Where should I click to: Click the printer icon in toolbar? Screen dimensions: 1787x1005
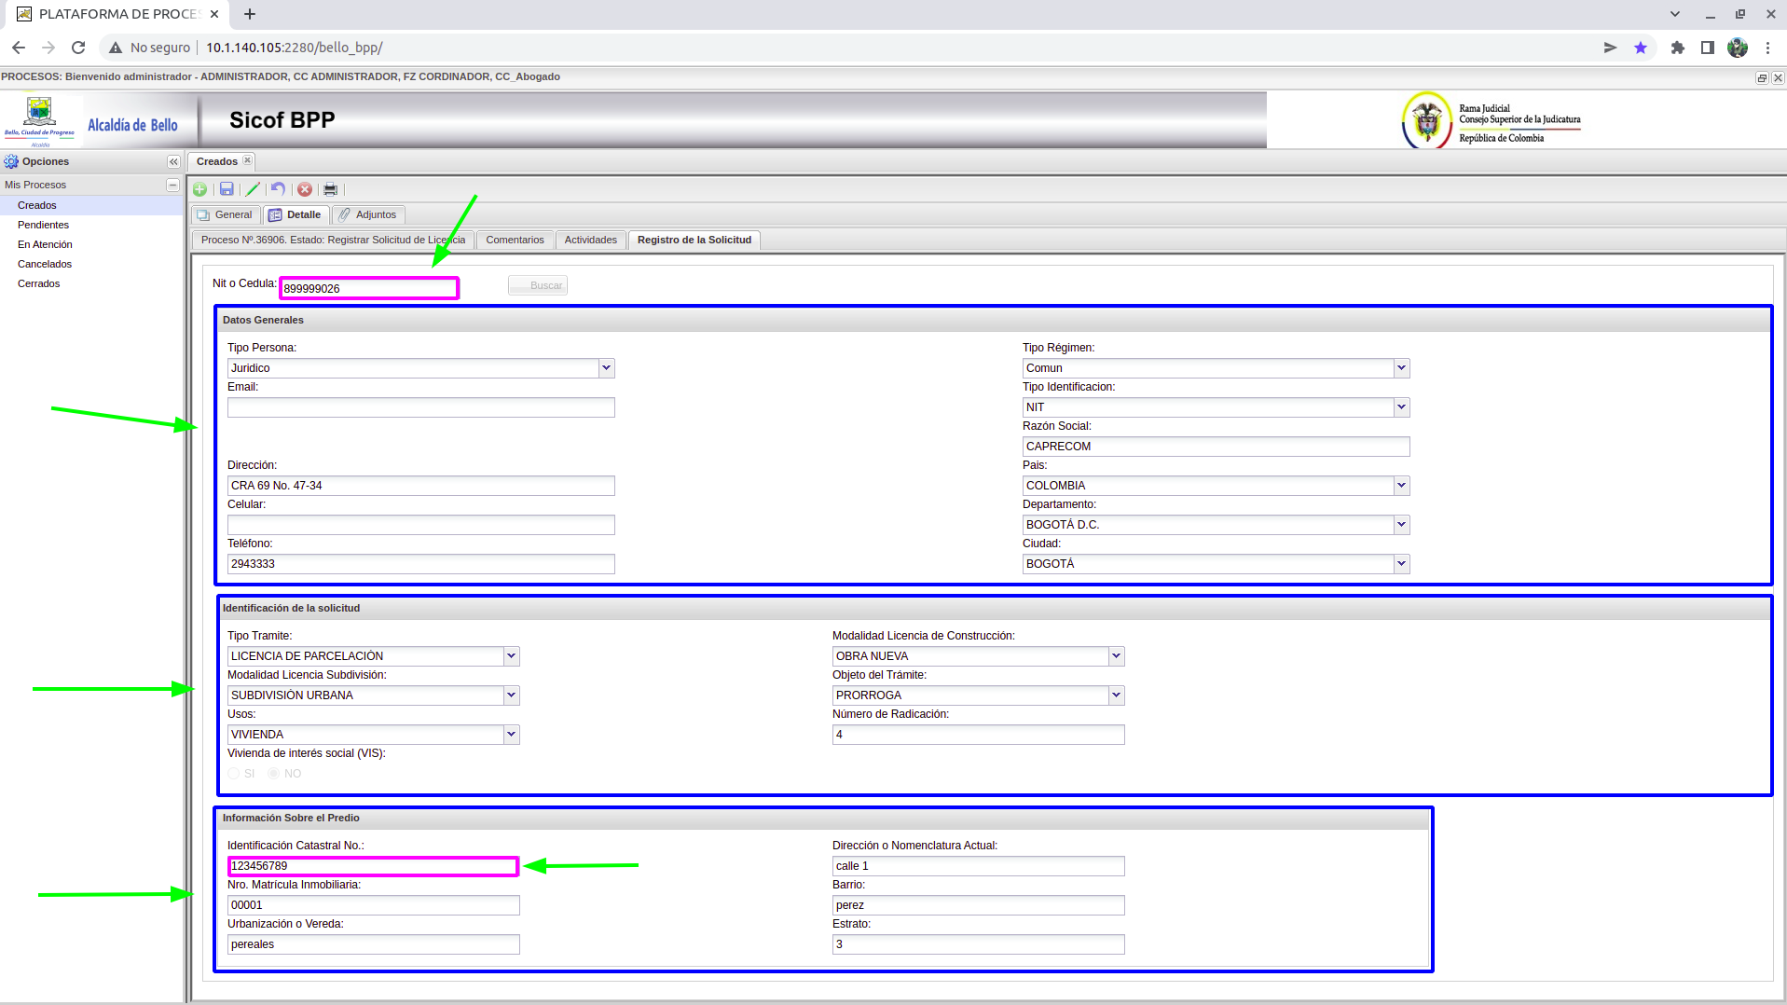pyautogui.click(x=330, y=189)
